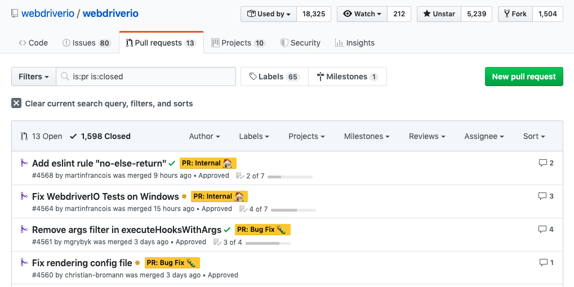Open PR Remove args filter in executeHooksWithArgs
Screen dimensions: 574x287
point(127,230)
